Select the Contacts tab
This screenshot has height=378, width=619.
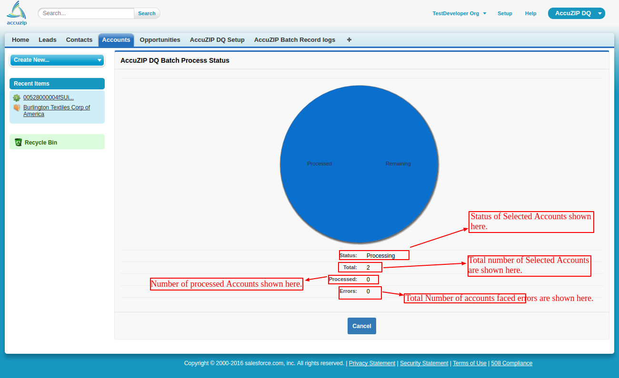[x=79, y=40]
